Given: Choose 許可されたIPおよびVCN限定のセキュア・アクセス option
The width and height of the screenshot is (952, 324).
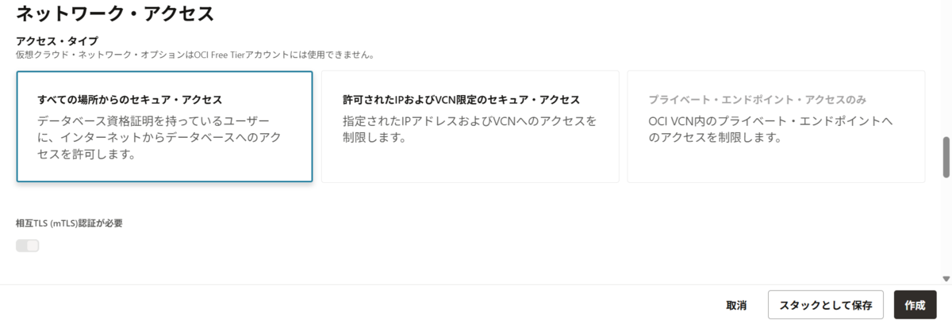Looking at the screenshot, I should pyautogui.click(x=470, y=127).
